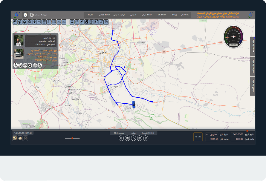The image size is (266, 181).
Task: Click the start date field 1403/03/06
Action: (x=238, y=134)
